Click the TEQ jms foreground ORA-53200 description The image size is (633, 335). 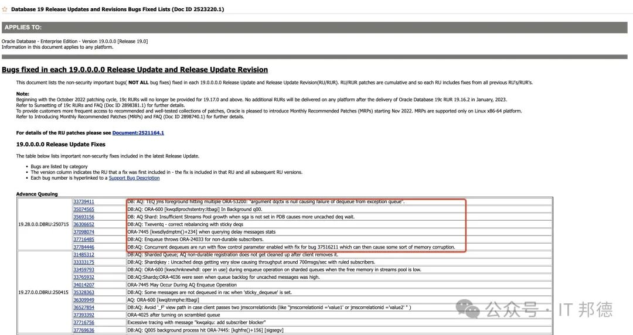266,202
